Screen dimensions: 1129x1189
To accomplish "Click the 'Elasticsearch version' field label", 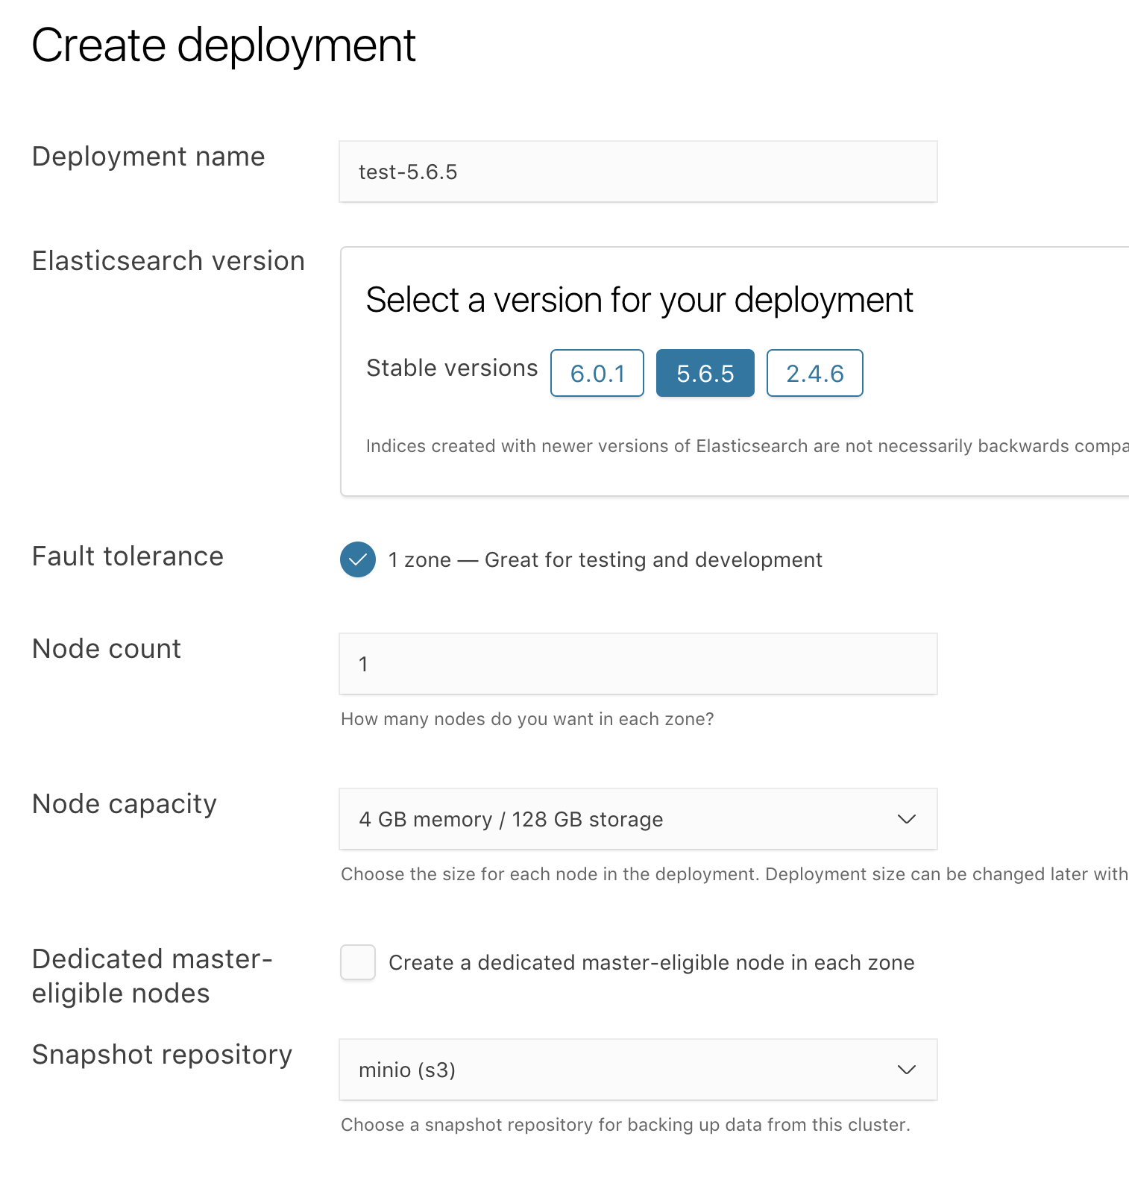I will tap(169, 261).
